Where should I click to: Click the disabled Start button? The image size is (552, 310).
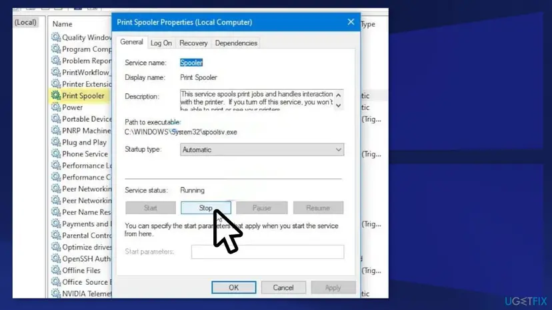(151, 208)
